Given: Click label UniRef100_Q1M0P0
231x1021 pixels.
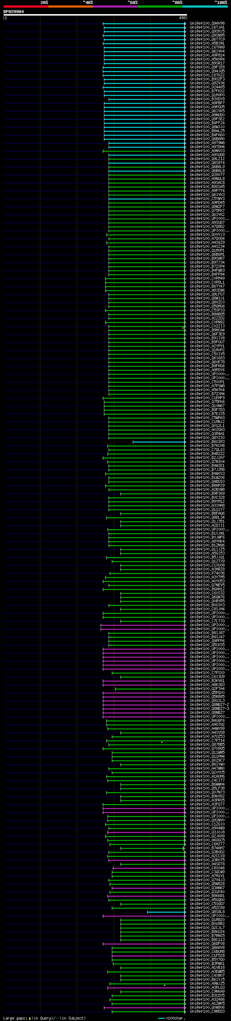Looking at the screenshot, I should [x=207, y=95].
